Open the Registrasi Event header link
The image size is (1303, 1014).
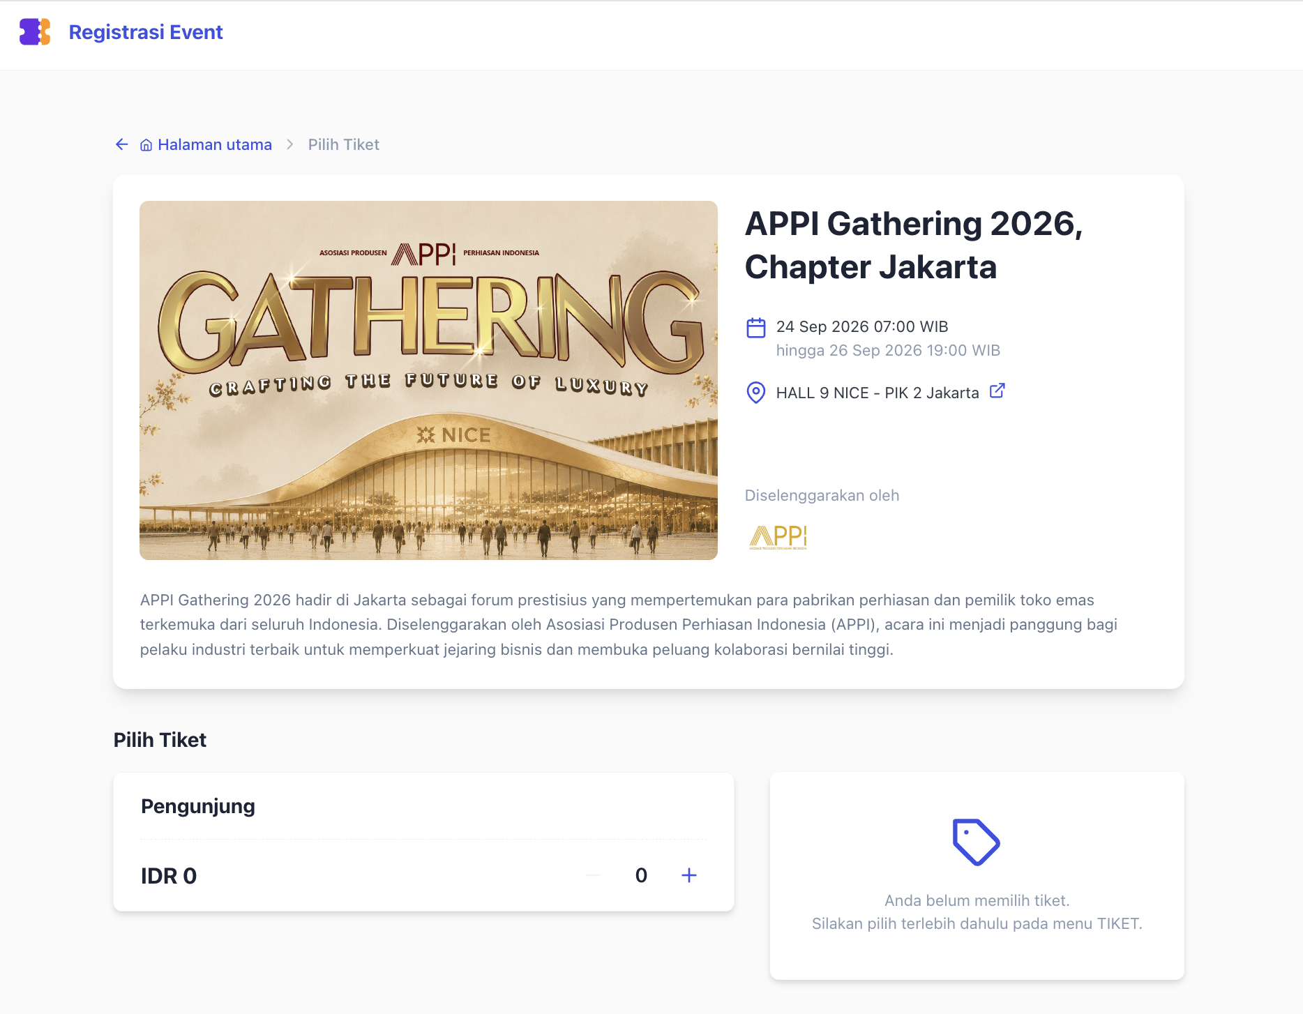pos(146,32)
